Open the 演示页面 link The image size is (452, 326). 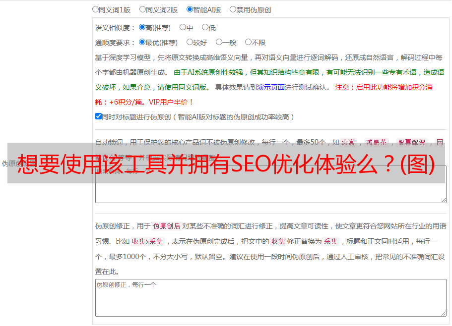click(x=271, y=87)
